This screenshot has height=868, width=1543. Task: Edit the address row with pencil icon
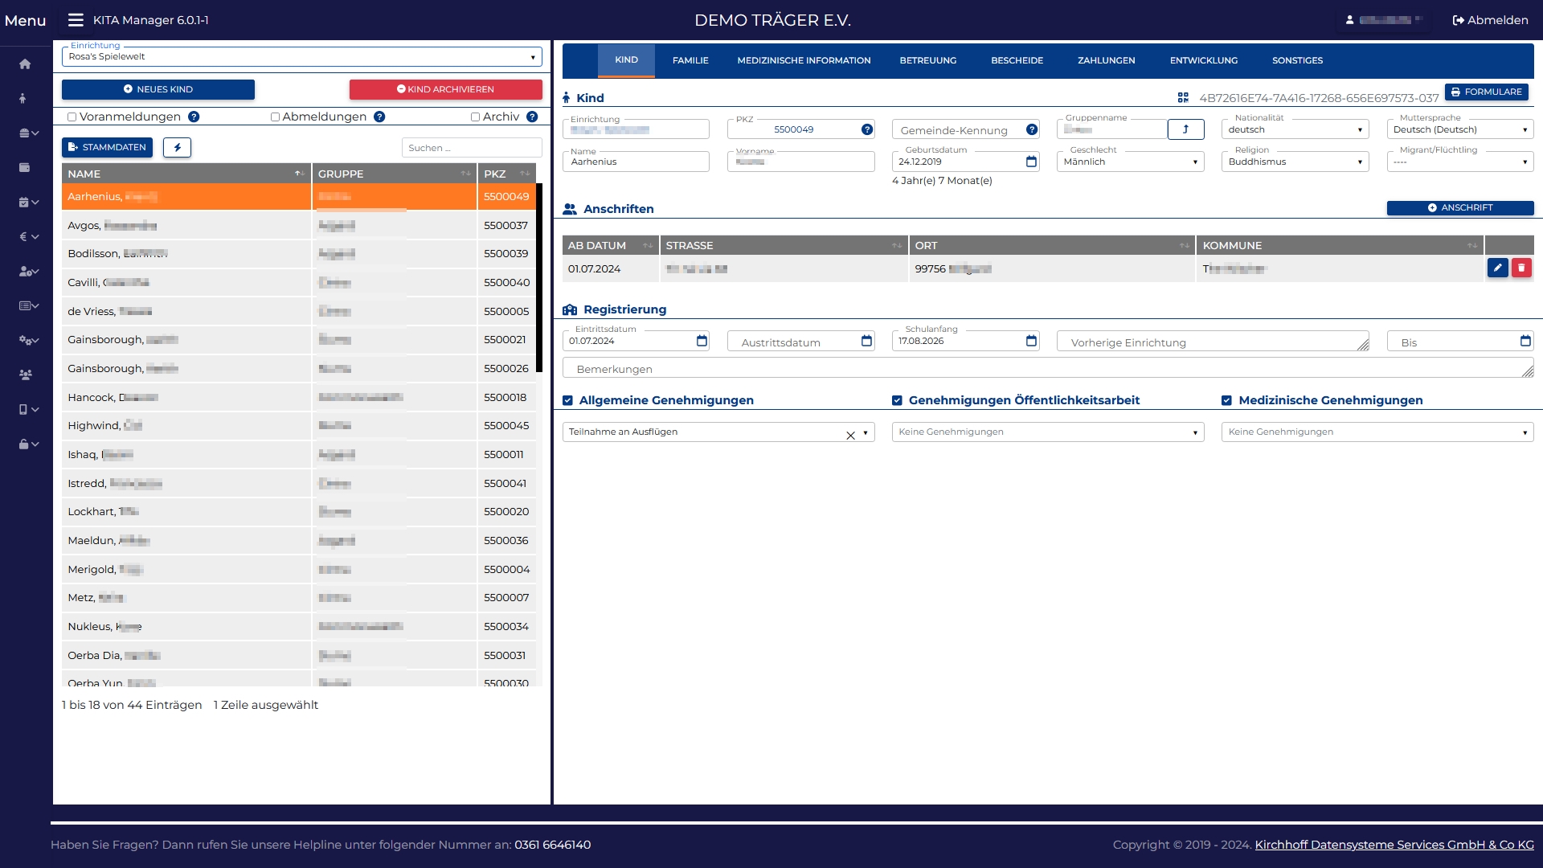pos(1497,268)
